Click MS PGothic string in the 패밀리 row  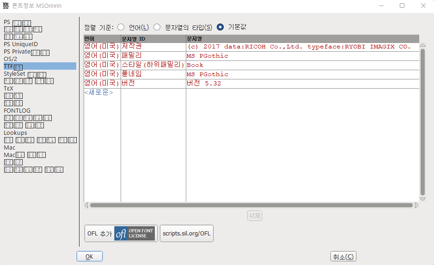(303, 56)
